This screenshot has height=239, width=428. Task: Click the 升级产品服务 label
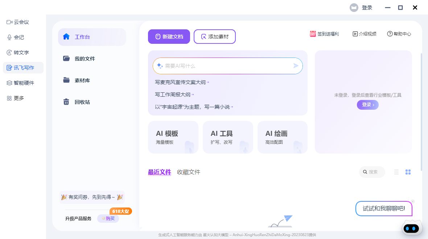click(78, 219)
